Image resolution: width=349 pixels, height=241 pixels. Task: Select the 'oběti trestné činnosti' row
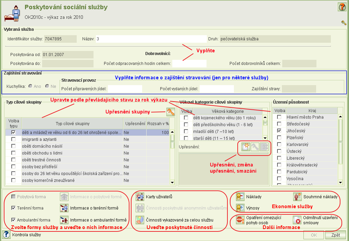87,160
